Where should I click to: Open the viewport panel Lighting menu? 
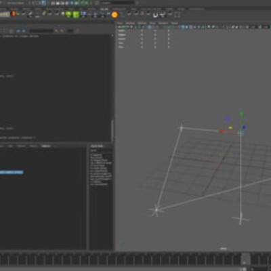click(x=142, y=23)
